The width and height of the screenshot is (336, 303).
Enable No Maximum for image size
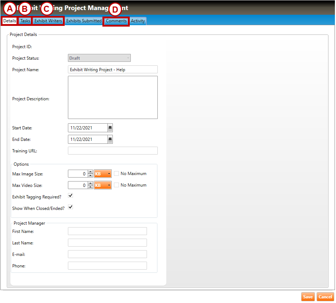[116, 174]
